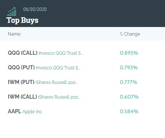Click iShares Russell name in IWM CALL row

coord(59,97)
